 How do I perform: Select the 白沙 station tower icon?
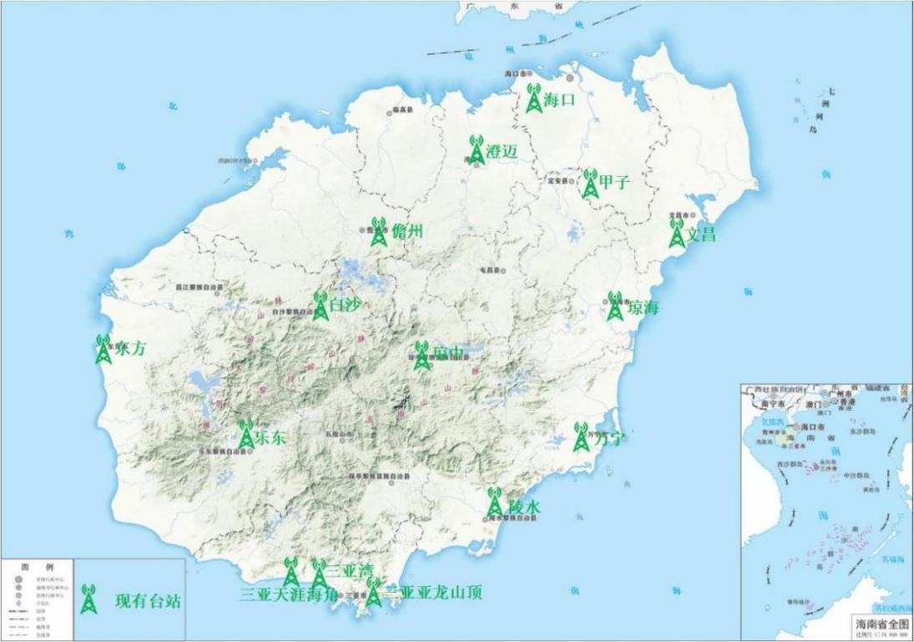point(321,306)
